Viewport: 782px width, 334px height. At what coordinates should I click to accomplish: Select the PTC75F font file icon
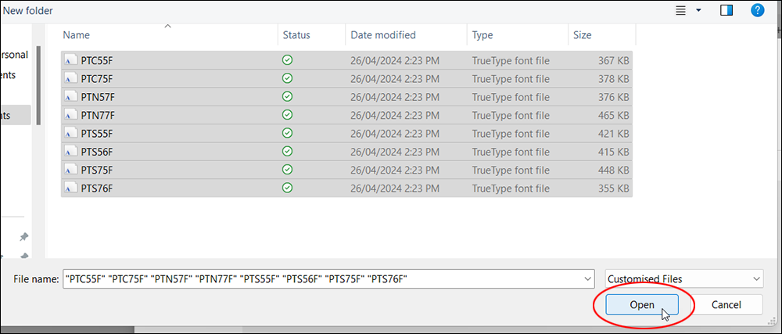click(x=71, y=79)
